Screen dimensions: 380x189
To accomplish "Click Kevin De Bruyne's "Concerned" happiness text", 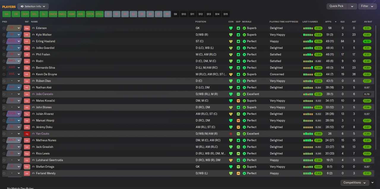I will click(277, 74).
